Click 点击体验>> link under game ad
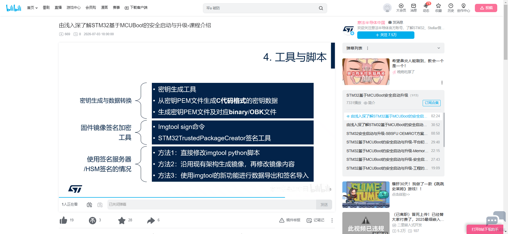508x234 pixels. tap(401, 195)
